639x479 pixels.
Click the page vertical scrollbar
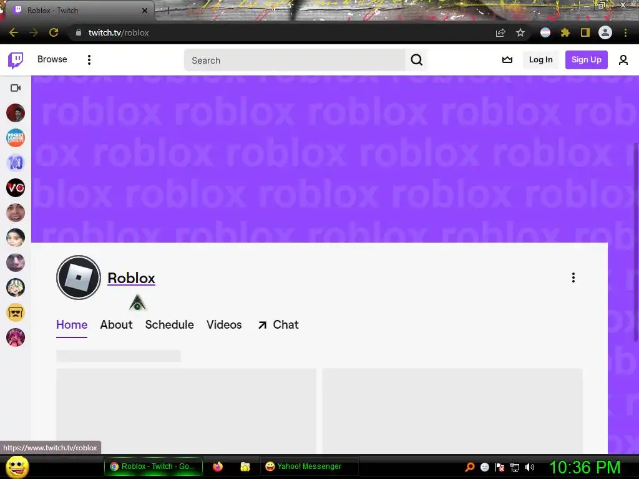(x=636, y=242)
